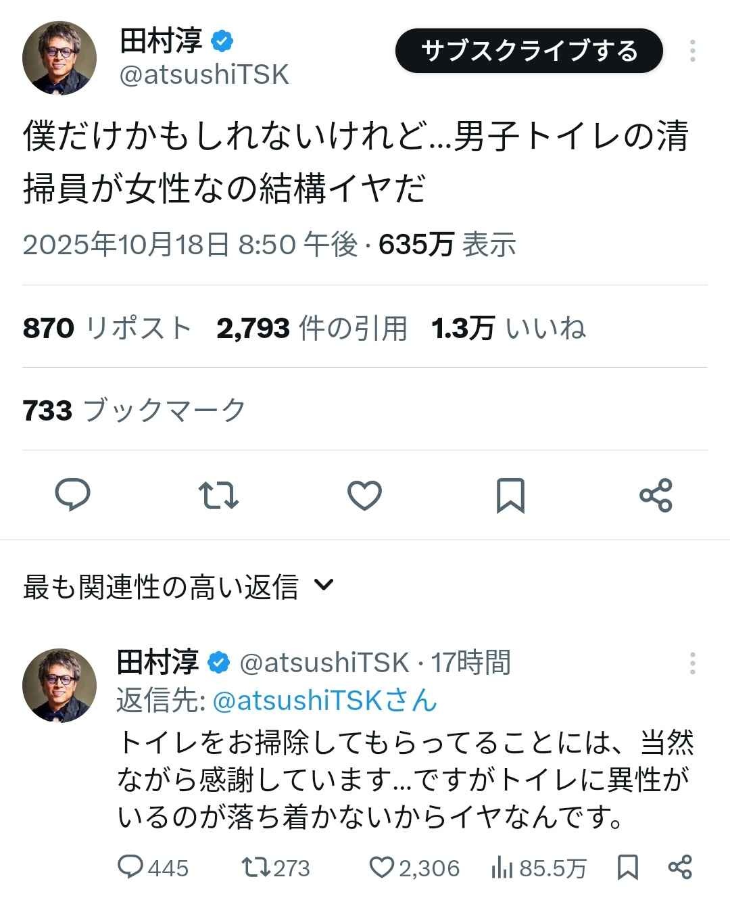Share the reply tweet

click(x=679, y=867)
